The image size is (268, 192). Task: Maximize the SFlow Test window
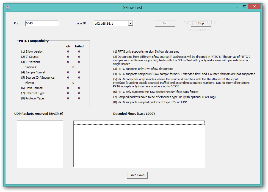(x=245, y=7)
